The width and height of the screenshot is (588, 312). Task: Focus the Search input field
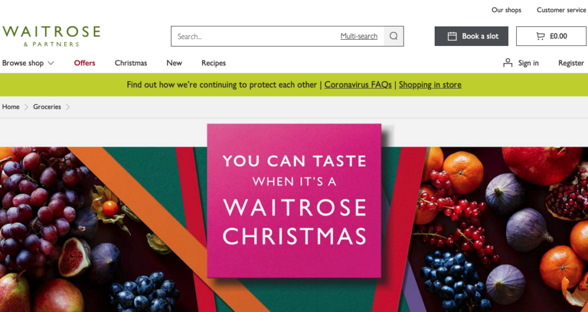tap(256, 36)
